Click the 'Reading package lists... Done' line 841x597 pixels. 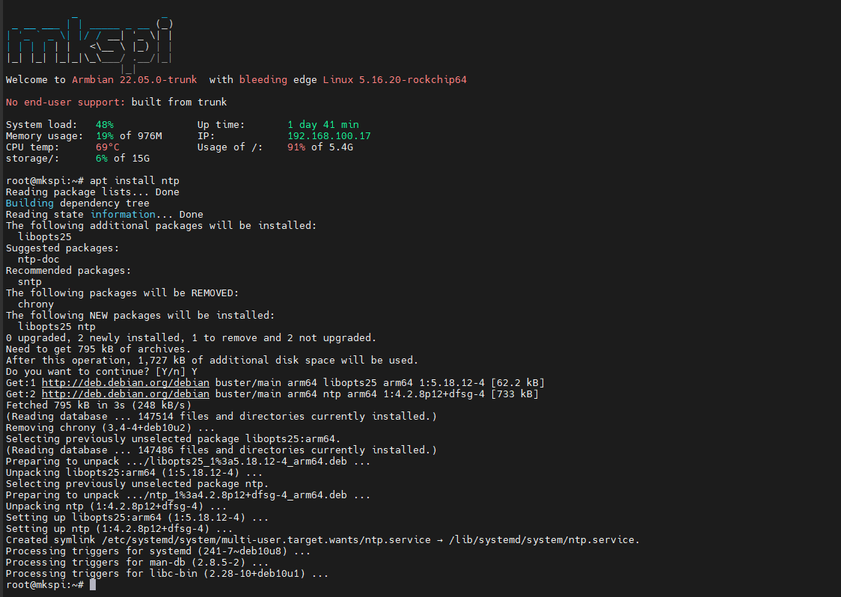[x=92, y=192]
